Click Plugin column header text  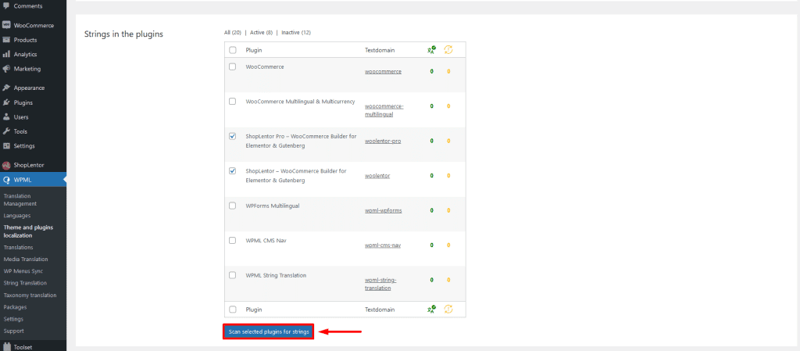point(254,50)
